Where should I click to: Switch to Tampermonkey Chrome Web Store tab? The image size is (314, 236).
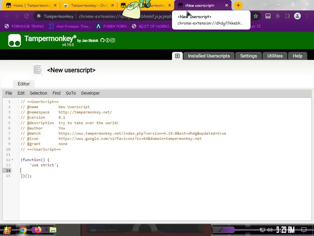point(88,6)
